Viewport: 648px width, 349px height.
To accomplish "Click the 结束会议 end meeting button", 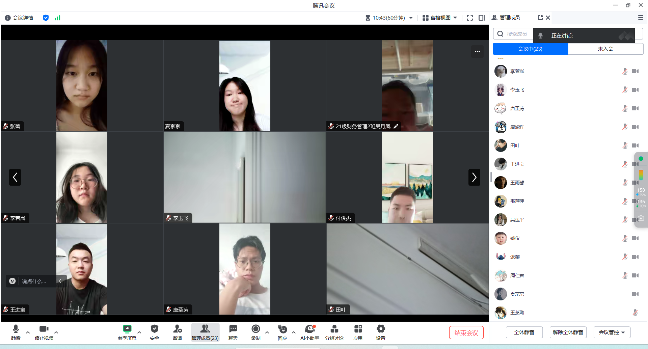I will coord(466,333).
